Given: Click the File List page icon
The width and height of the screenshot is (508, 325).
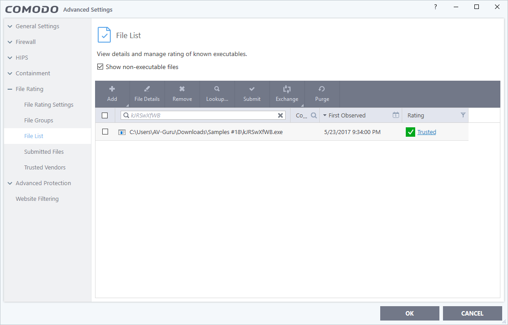Looking at the screenshot, I should tap(104, 35).
